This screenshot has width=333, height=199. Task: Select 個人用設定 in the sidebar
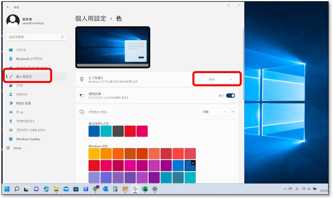[x=36, y=76]
